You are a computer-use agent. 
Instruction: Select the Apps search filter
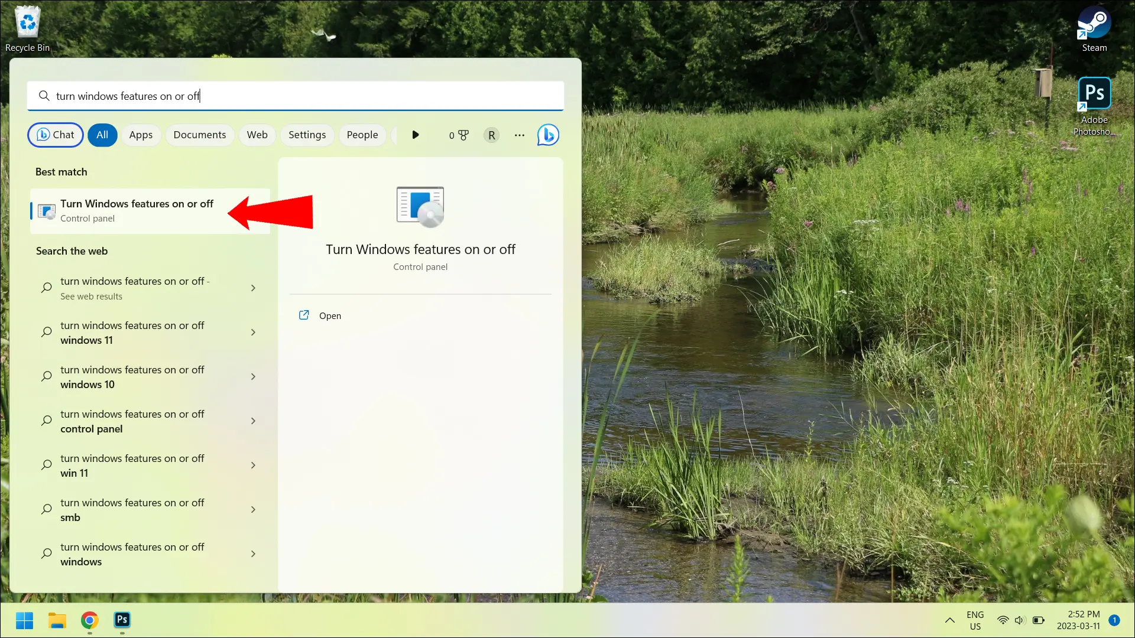point(140,134)
